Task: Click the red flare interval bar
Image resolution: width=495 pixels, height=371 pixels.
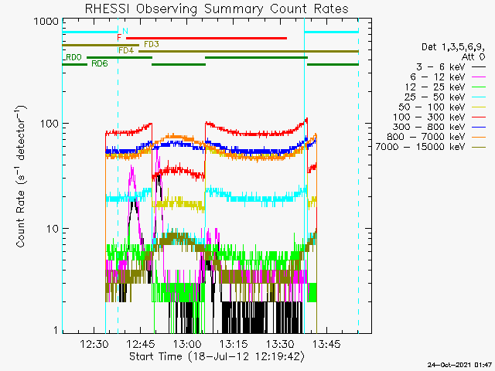Action: (x=207, y=38)
